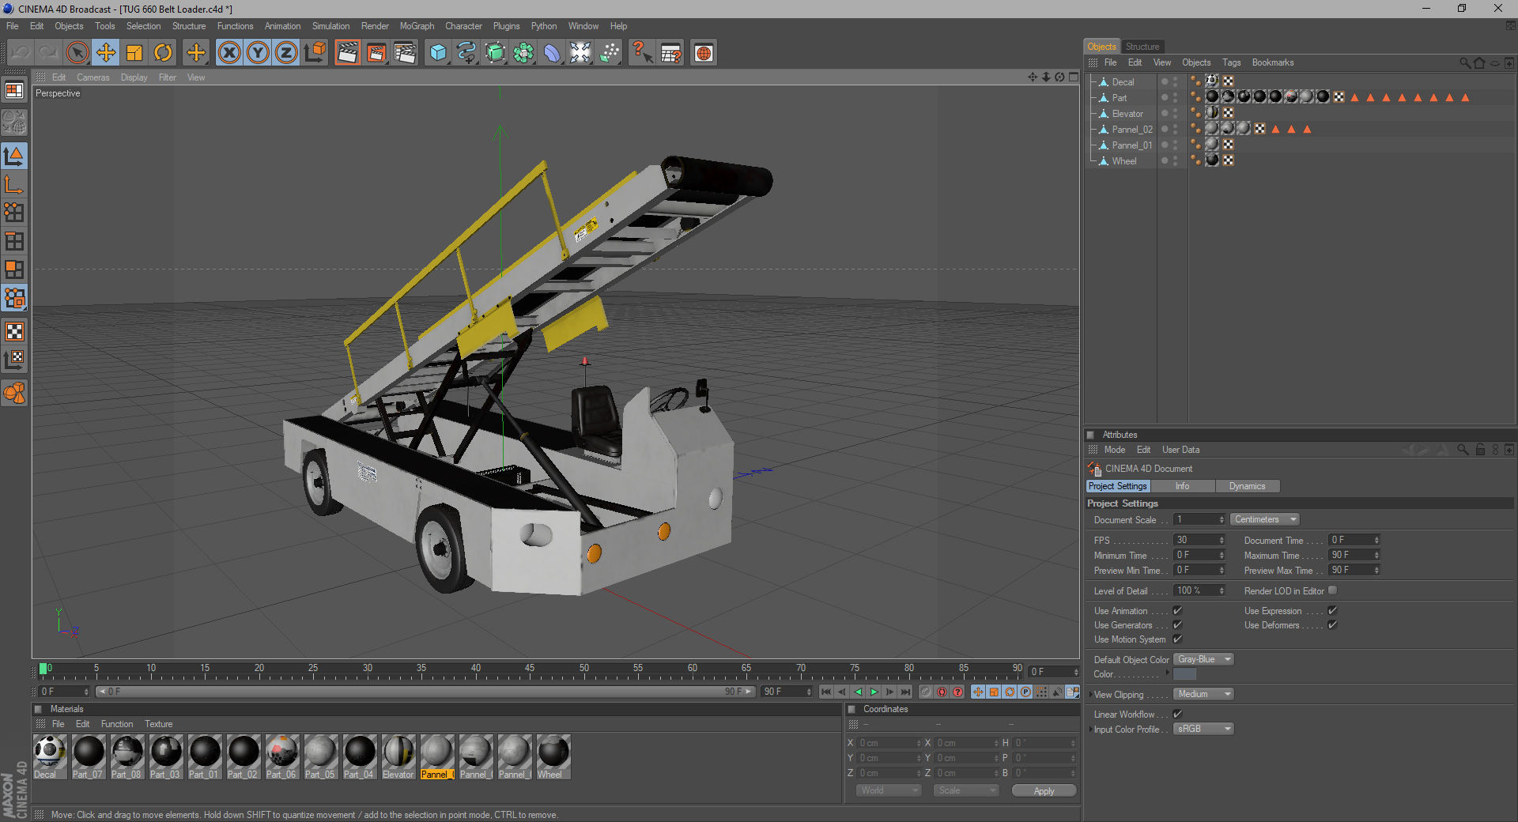Toggle the Y axis lock
Screen dimensions: 1518x822
pos(258,53)
